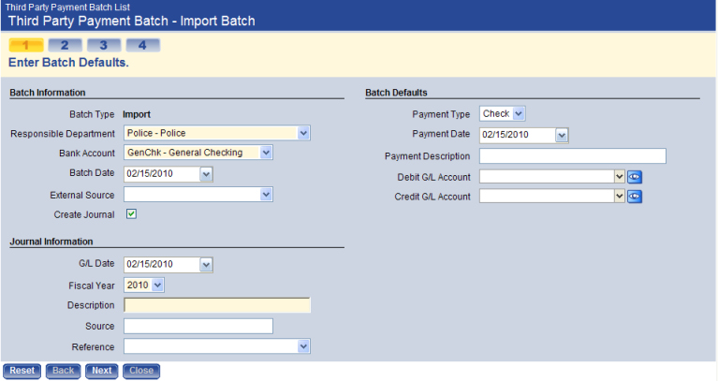Jump to wizard step 3 tab
The image size is (718, 381).
point(103,45)
